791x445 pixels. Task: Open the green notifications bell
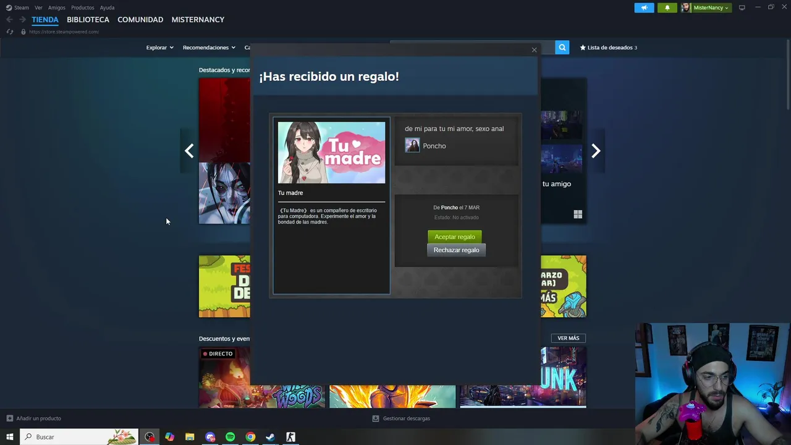coord(667,7)
